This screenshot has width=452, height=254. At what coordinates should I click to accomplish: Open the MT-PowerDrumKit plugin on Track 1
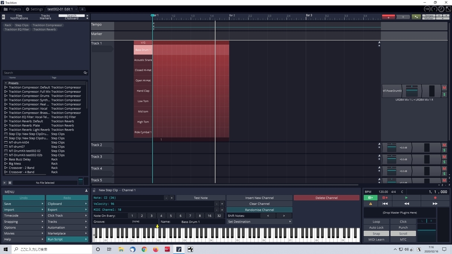pyautogui.click(x=392, y=91)
